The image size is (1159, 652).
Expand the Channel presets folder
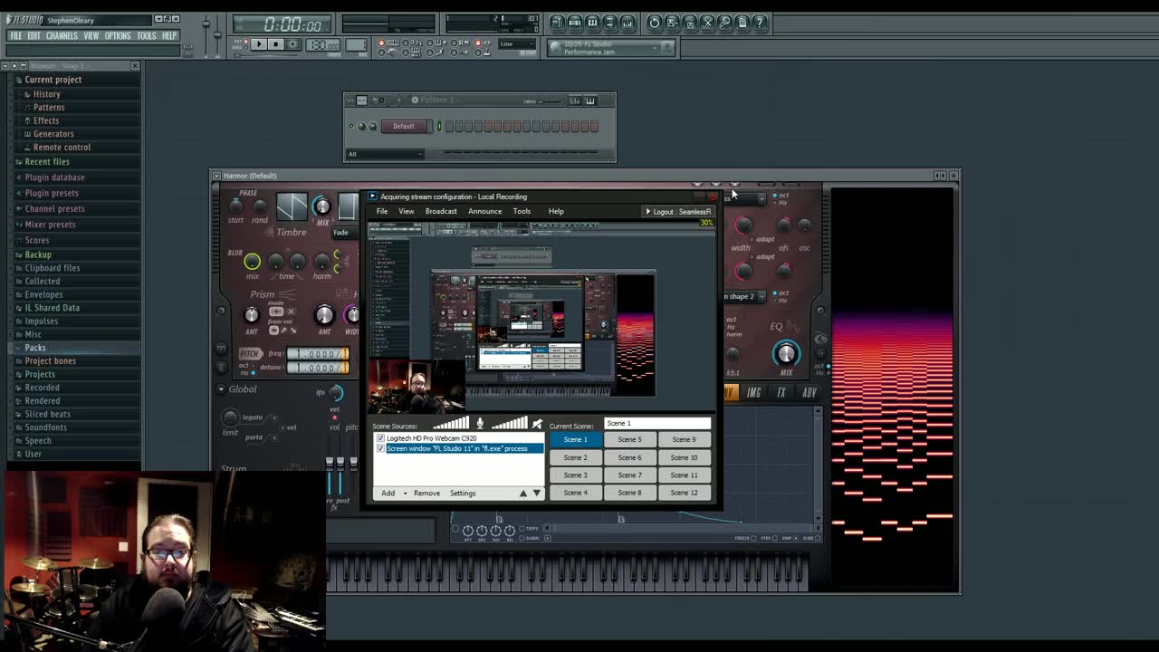[x=54, y=208]
